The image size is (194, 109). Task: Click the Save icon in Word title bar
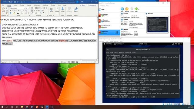click(15, 2)
